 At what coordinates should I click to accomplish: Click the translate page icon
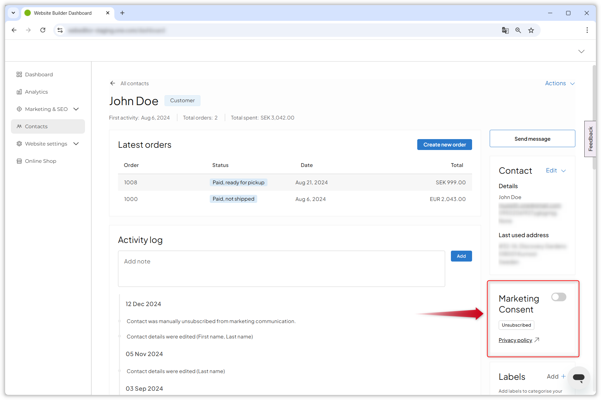pyautogui.click(x=505, y=30)
